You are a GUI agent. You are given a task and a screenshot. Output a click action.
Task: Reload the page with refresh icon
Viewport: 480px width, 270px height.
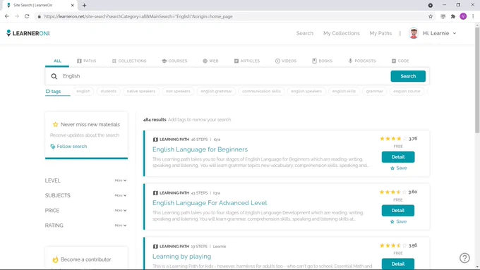click(27, 16)
